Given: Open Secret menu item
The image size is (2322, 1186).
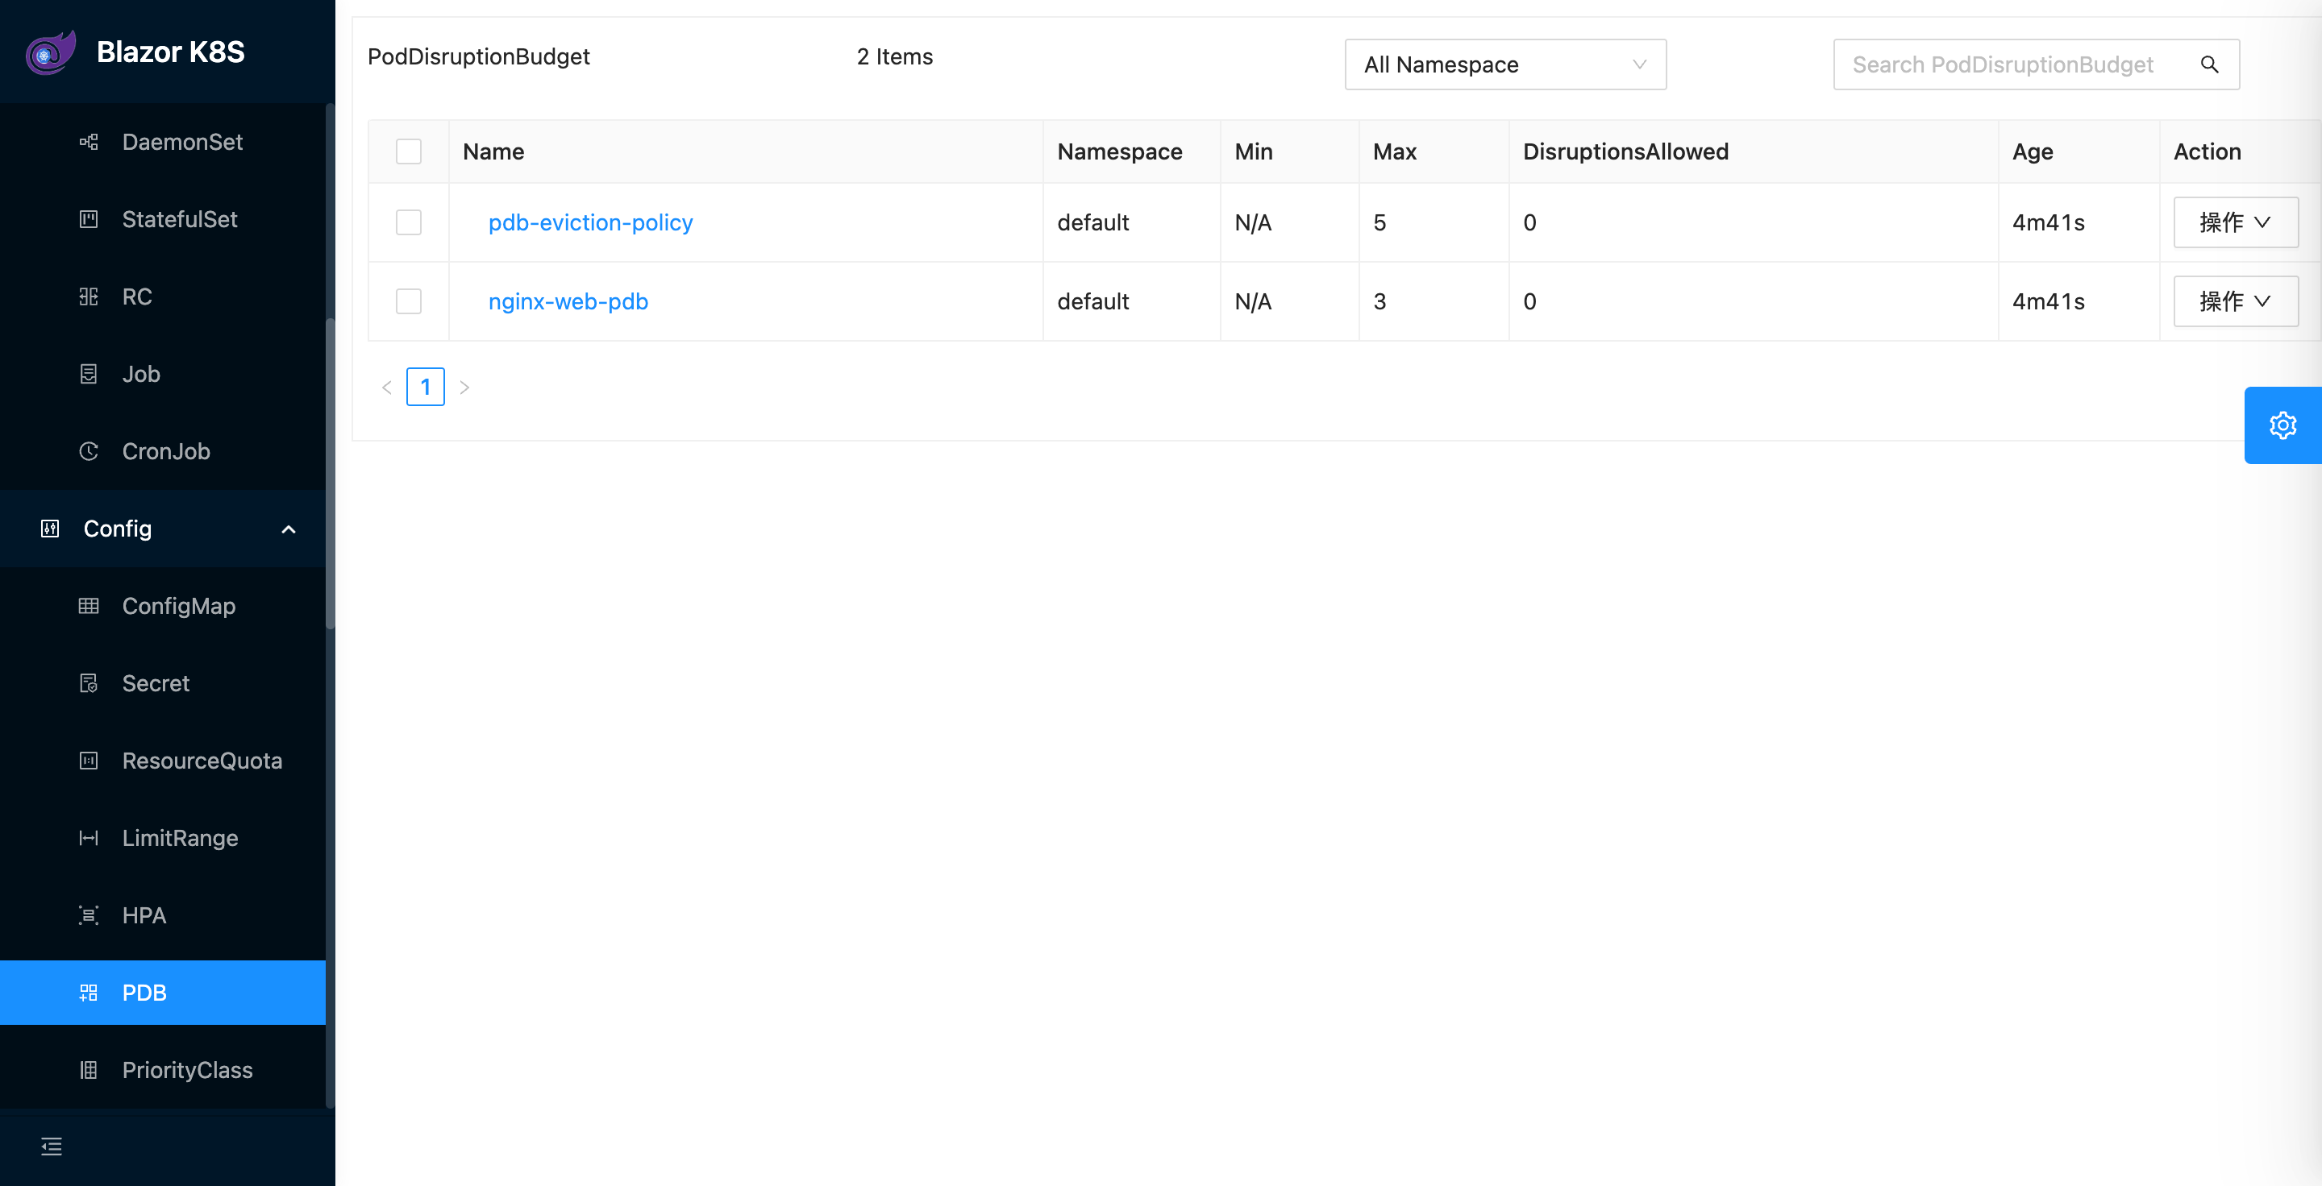Looking at the screenshot, I should 162,684.
